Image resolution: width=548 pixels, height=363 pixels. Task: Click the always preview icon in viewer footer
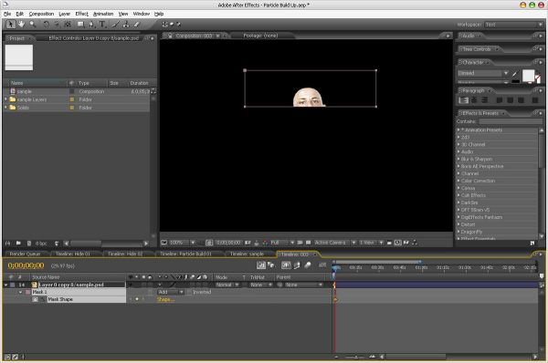click(x=163, y=243)
